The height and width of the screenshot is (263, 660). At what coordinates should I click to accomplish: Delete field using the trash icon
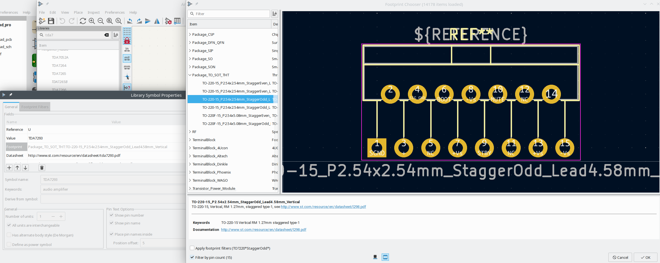tap(42, 168)
